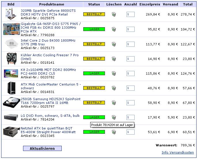198x159 pixels.
Task: Delete the Sparkle Geforce 8800GTS item via trash icon
Action: tap(114, 14)
